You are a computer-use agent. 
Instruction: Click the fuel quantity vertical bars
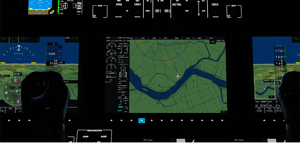click(122, 72)
